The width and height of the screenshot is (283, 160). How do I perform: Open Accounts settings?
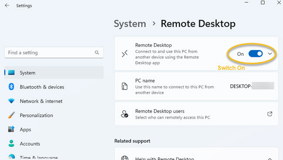tap(54, 143)
